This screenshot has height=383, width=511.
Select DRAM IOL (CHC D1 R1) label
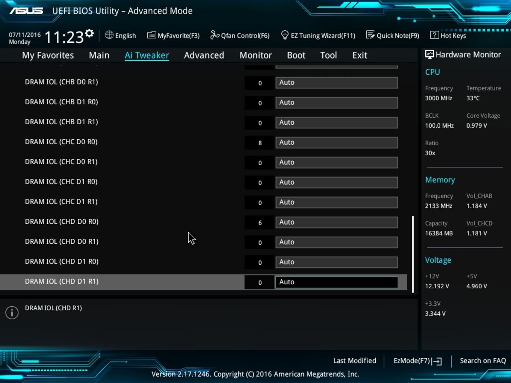[x=61, y=201]
